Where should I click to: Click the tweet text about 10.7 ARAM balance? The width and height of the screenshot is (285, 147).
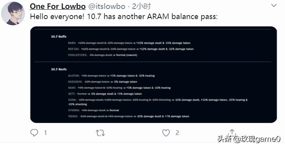124,17
